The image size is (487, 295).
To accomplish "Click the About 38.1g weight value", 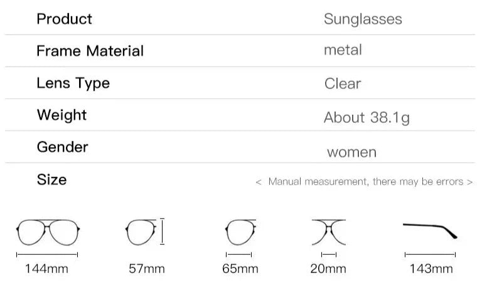I will tap(367, 117).
